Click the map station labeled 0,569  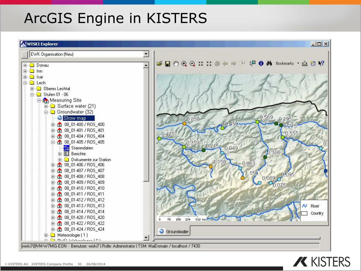257,122
